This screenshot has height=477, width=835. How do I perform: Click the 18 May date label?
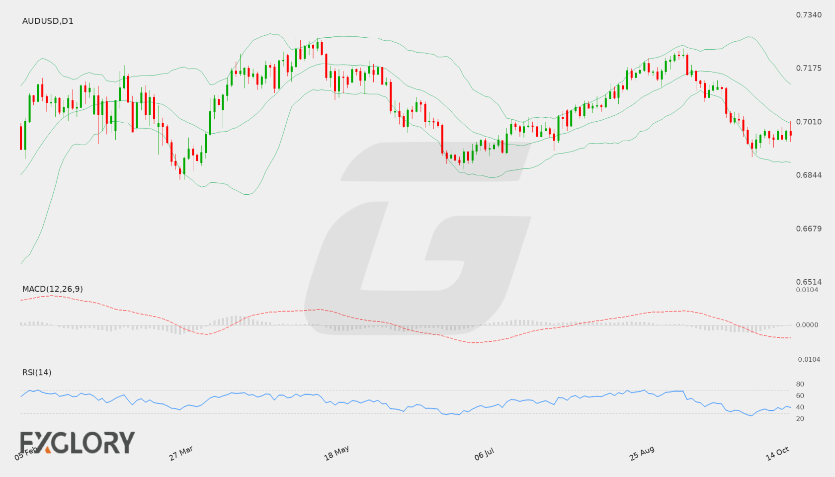pos(336,453)
